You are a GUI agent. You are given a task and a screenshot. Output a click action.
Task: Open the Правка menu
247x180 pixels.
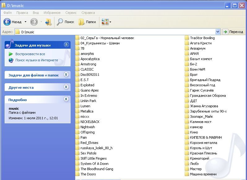click(x=22, y=13)
